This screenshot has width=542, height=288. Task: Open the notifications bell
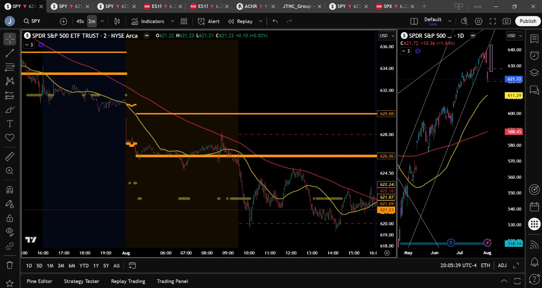[x=534, y=262]
